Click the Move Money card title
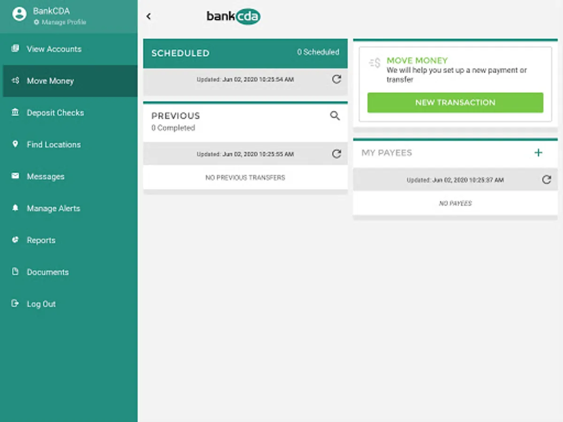This screenshot has height=422, width=563. pyautogui.click(x=417, y=60)
